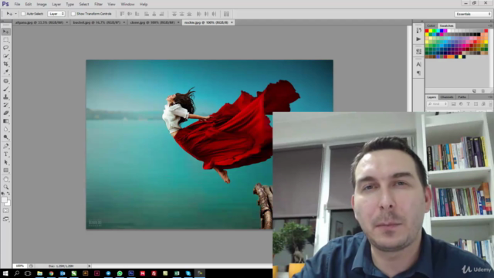
Task: Select the Eraser tool
Action: (6, 113)
